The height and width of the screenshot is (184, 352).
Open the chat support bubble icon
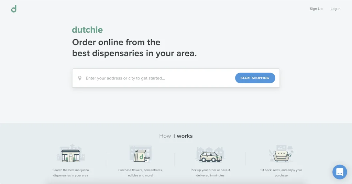pyautogui.click(x=340, y=172)
